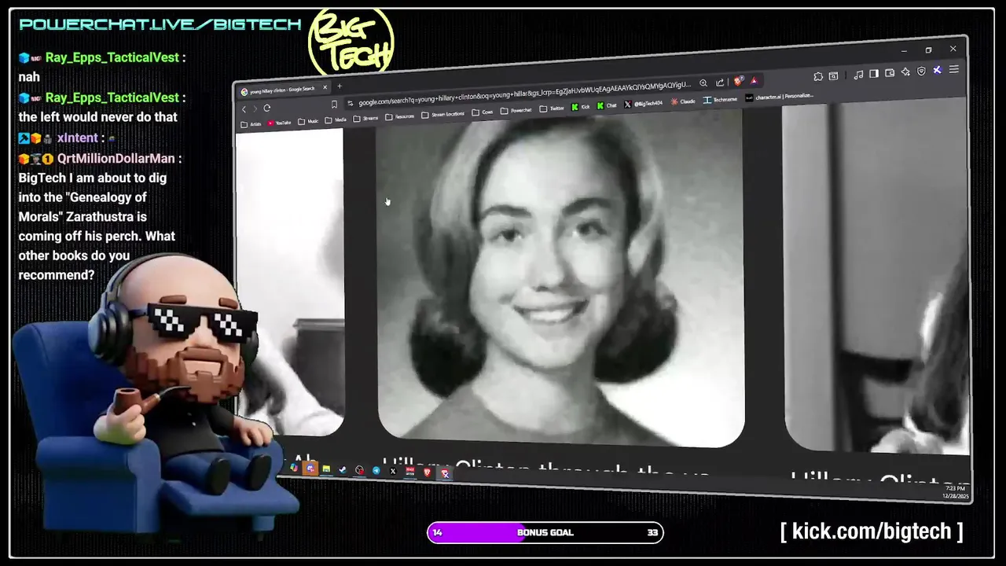Open the Brave Wallet icon
Viewport: 1006px width, 566px height.
pos(890,73)
